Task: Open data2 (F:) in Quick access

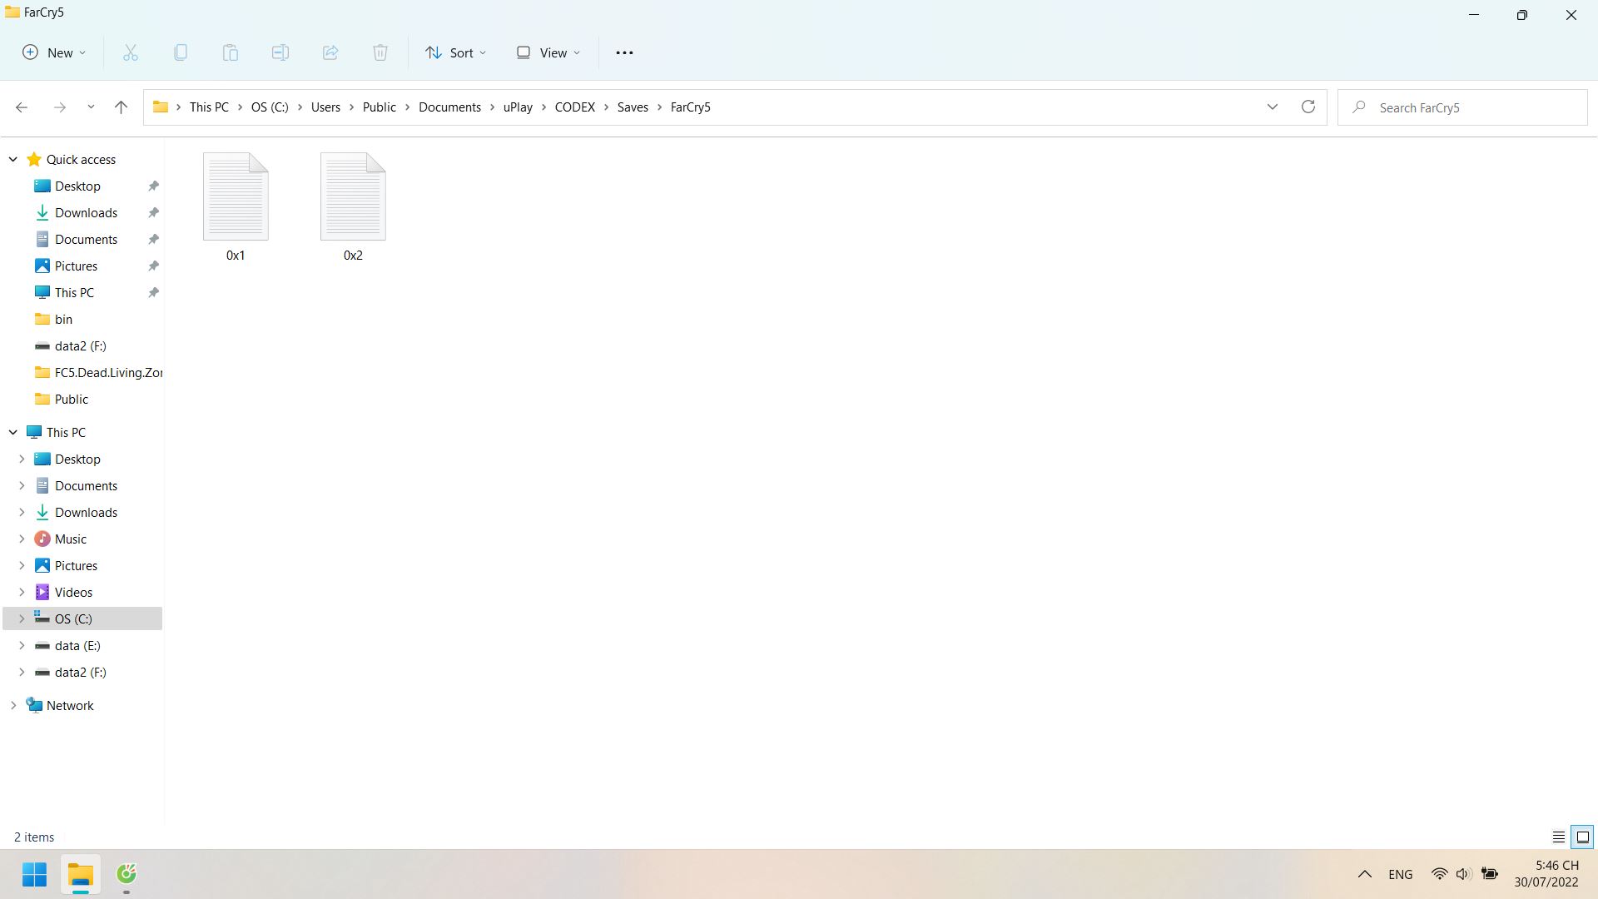Action: pyautogui.click(x=82, y=346)
